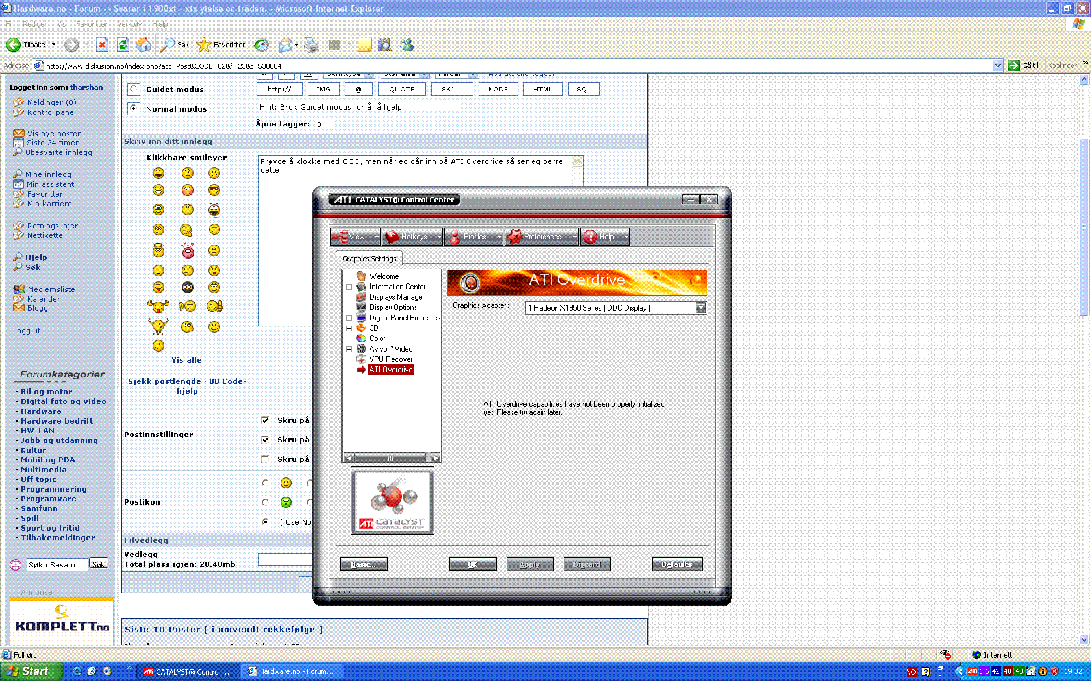Click the Catalyst Control Center logo thumbnail
This screenshot has width=1091, height=681.
[392, 501]
